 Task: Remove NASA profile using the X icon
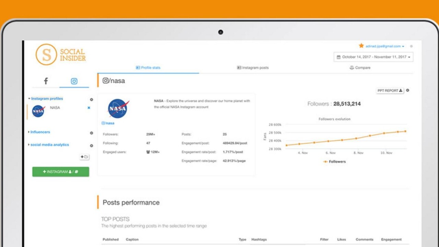coord(89,108)
